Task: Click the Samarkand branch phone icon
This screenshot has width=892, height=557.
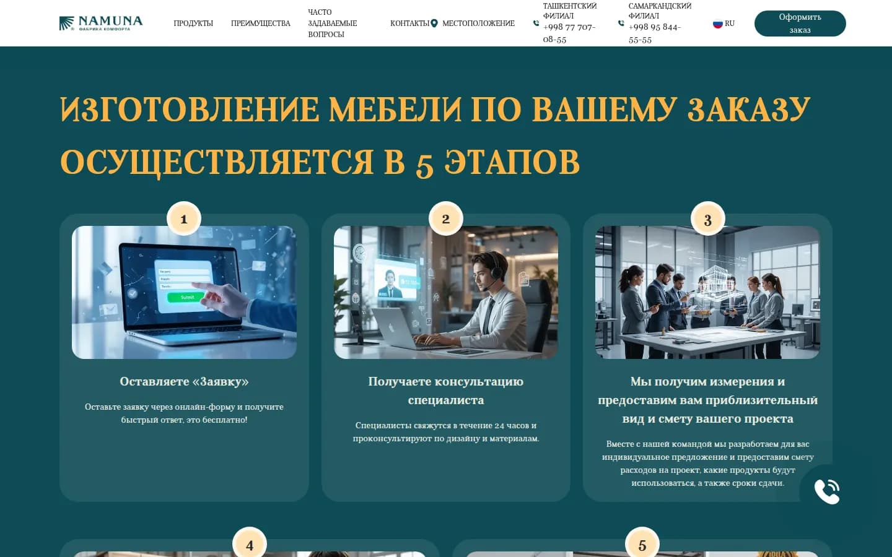Action: (621, 24)
